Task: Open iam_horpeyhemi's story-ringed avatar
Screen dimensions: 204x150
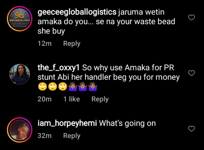Action: point(20,130)
